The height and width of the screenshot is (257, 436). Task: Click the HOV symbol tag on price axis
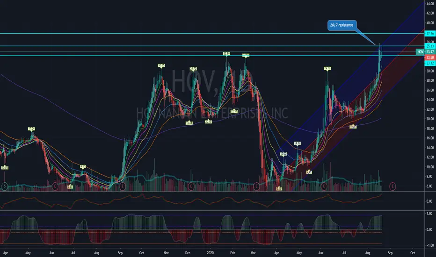coord(420,52)
